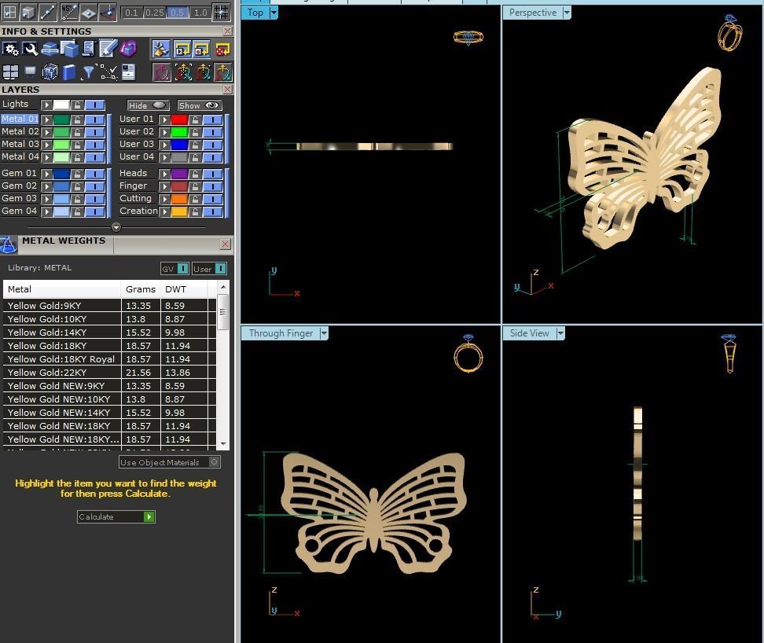This screenshot has width=764, height=643.
Task: Click the wireframe bounding box cube icon
Action: click(50, 72)
